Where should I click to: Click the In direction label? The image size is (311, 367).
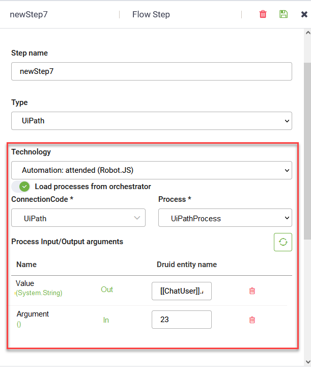click(x=106, y=320)
